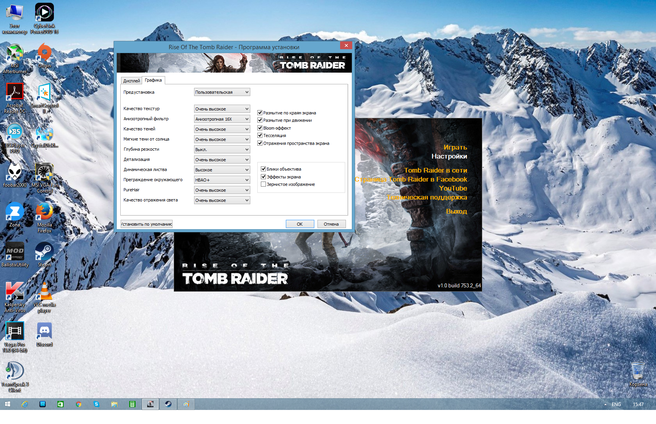Launch foobar2000 from the desktop
The width and height of the screenshot is (656, 424).
click(x=15, y=175)
